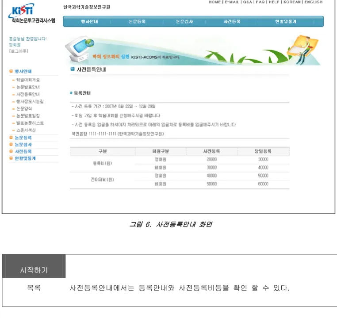Image resolution: width=337 pixels, height=326 pixels.
Task: Click the 전야제비(원) row label
Action: [x=102, y=180]
